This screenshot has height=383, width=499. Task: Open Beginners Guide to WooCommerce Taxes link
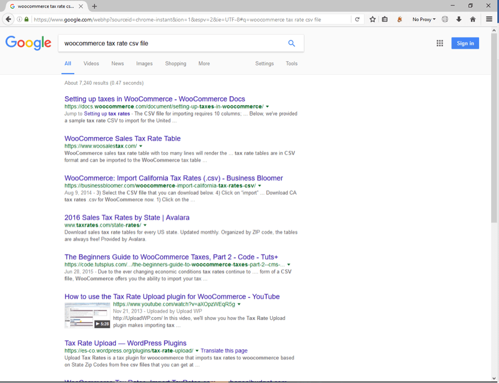[x=171, y=257]
